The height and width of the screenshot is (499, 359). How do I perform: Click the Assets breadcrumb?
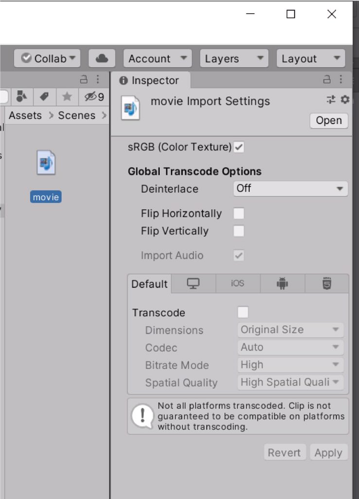tap(25, 115)
